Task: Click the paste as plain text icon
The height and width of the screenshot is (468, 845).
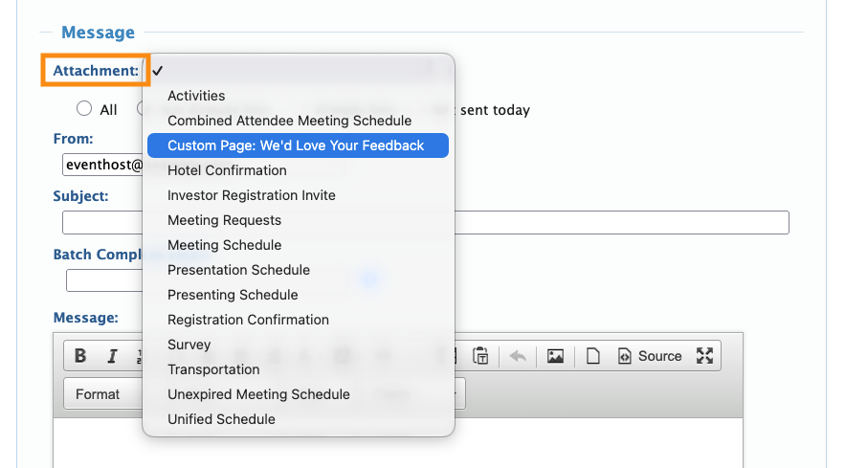Action: click(481, 356)
